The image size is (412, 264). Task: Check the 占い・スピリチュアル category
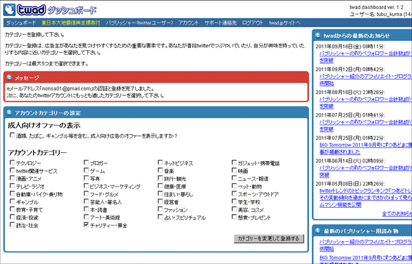[x=160, y=217]
